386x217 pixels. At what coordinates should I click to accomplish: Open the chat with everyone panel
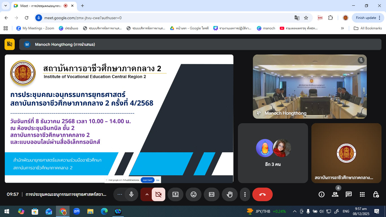[x=349, y=194]
